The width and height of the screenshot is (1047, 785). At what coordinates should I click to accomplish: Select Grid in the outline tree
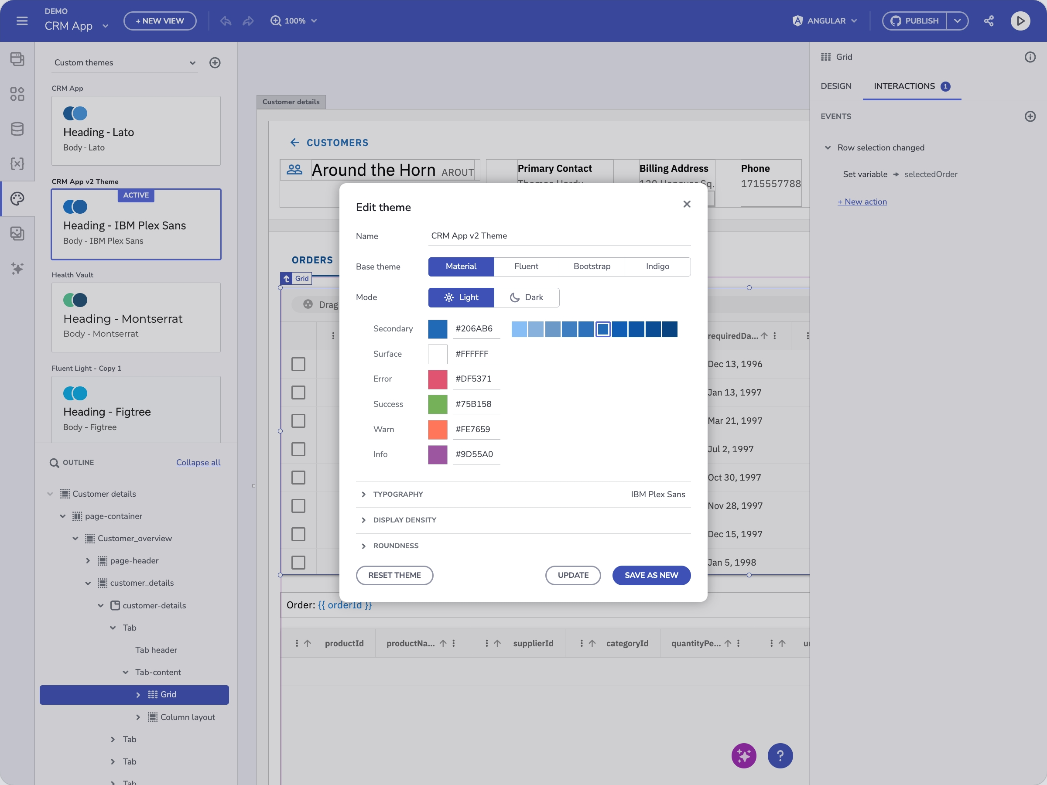[134, 695]
